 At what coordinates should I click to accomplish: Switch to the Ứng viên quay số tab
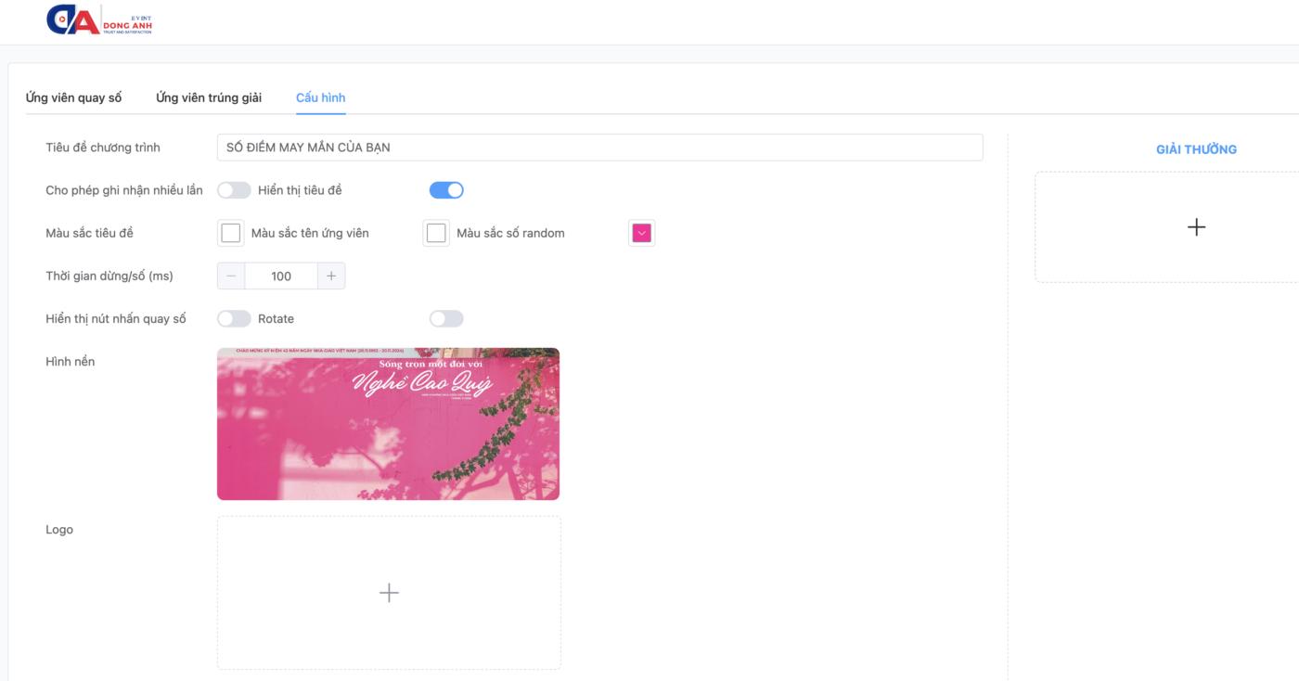pos(73,97)
